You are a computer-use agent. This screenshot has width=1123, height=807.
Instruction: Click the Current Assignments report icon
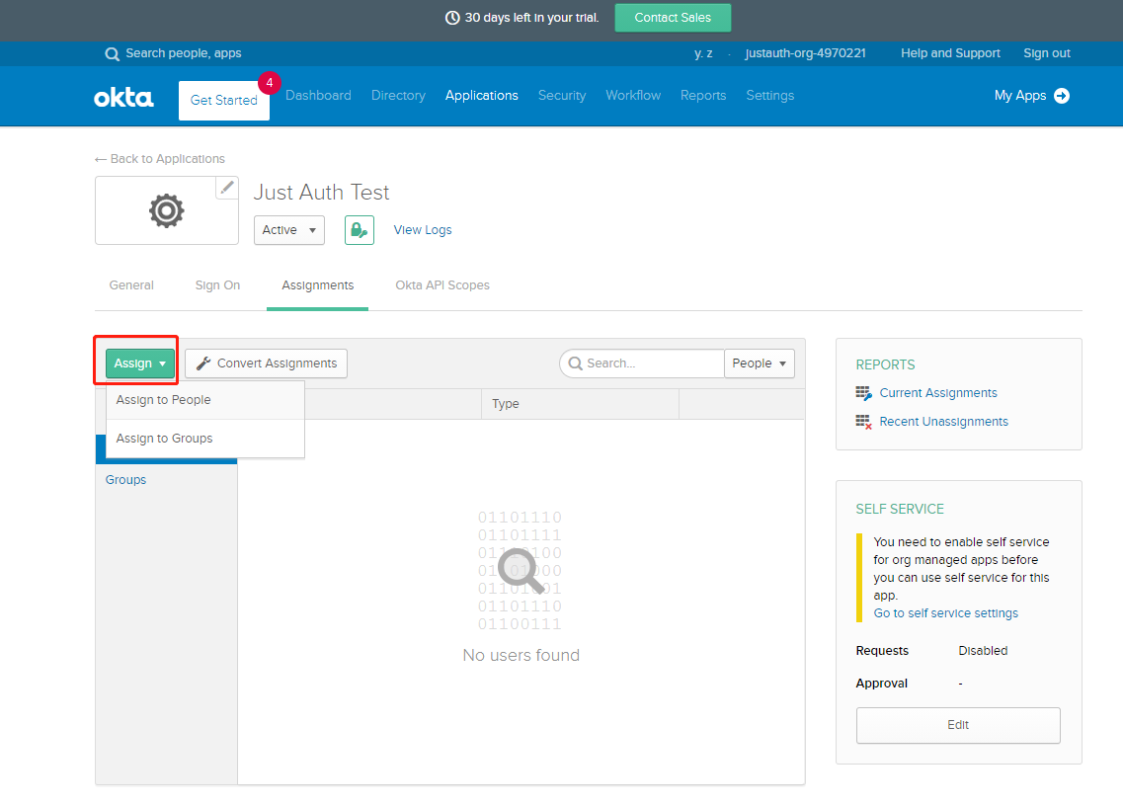(x=864, y=393)
